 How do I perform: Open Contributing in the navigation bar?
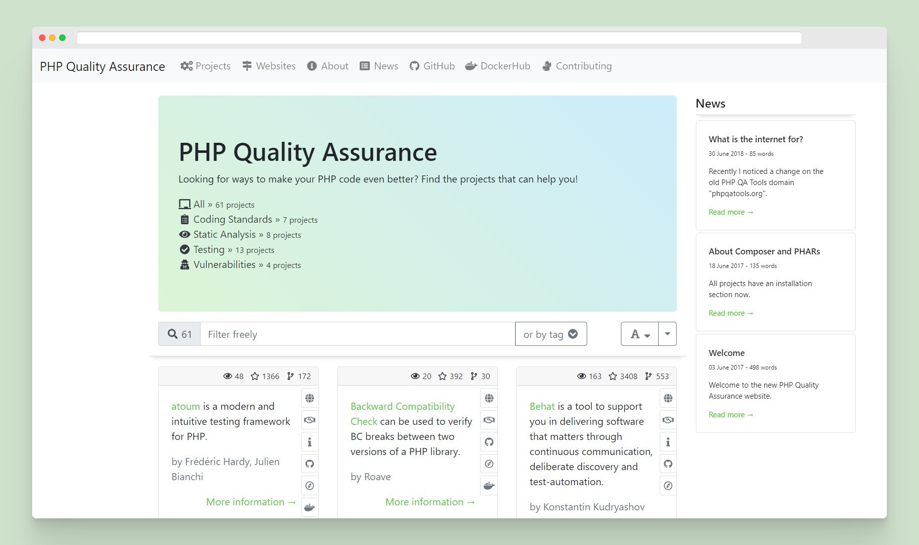577,66
